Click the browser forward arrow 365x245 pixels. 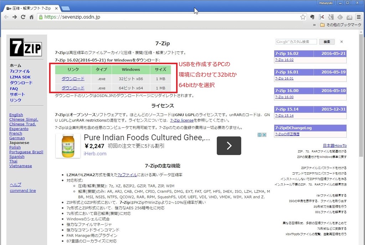click(15, 17)
